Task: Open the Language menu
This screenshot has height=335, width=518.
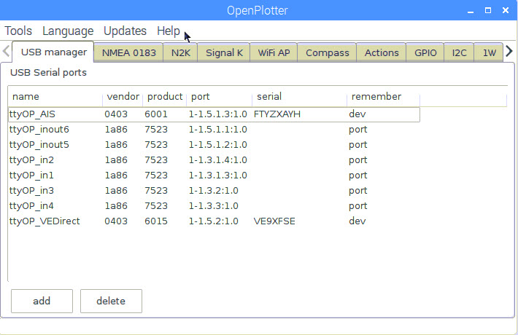Action: 68,31
